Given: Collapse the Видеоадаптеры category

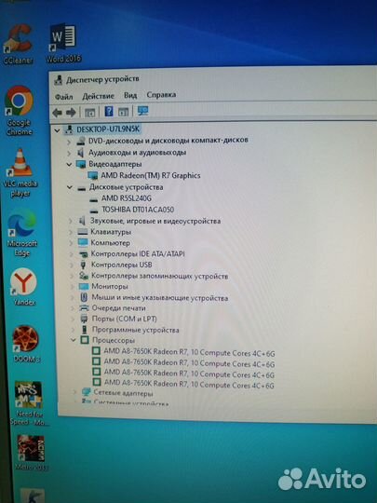Looking at the screenshot, I should [69, 165].
